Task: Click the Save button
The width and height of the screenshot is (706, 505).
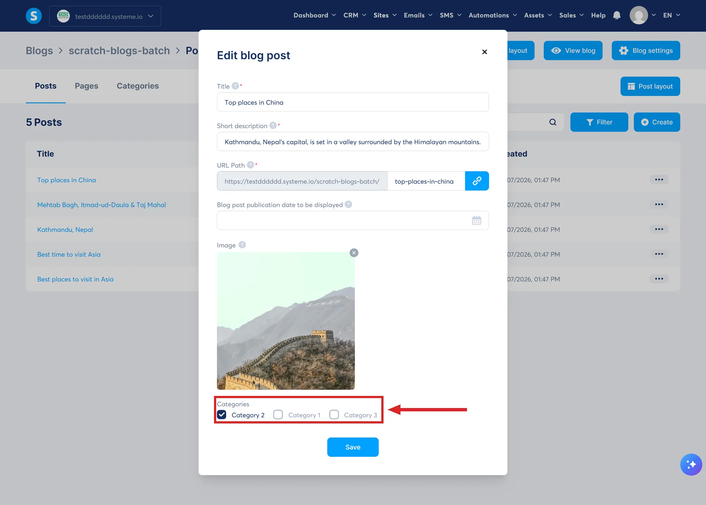Action: (x=353, y=447)
